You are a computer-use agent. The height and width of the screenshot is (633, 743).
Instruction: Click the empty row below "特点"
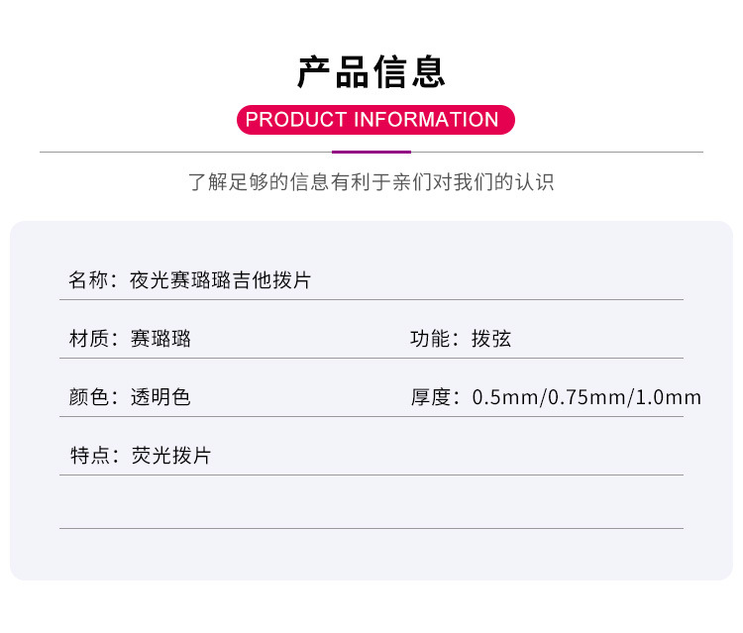click(x=371, y=503)
